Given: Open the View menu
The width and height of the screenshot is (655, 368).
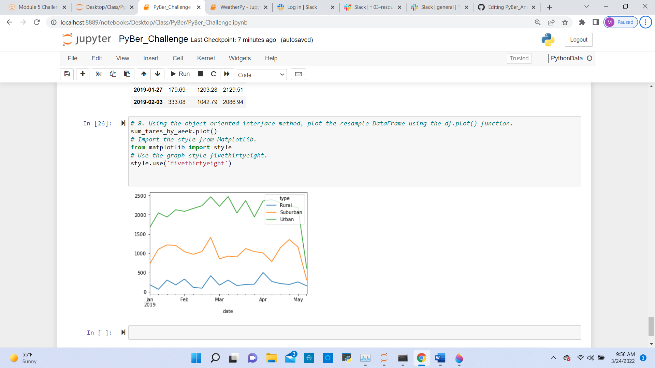Looking at the screenshot, I should tap(122, 58).
